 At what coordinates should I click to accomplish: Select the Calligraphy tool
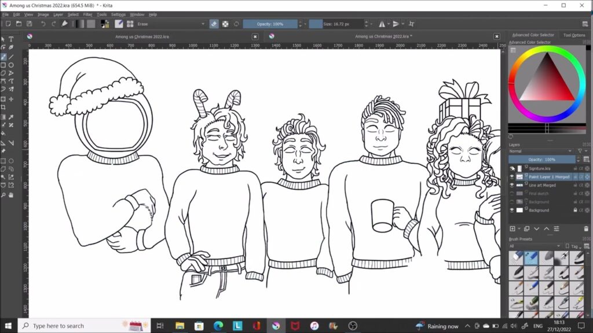[x=11, y=47]
